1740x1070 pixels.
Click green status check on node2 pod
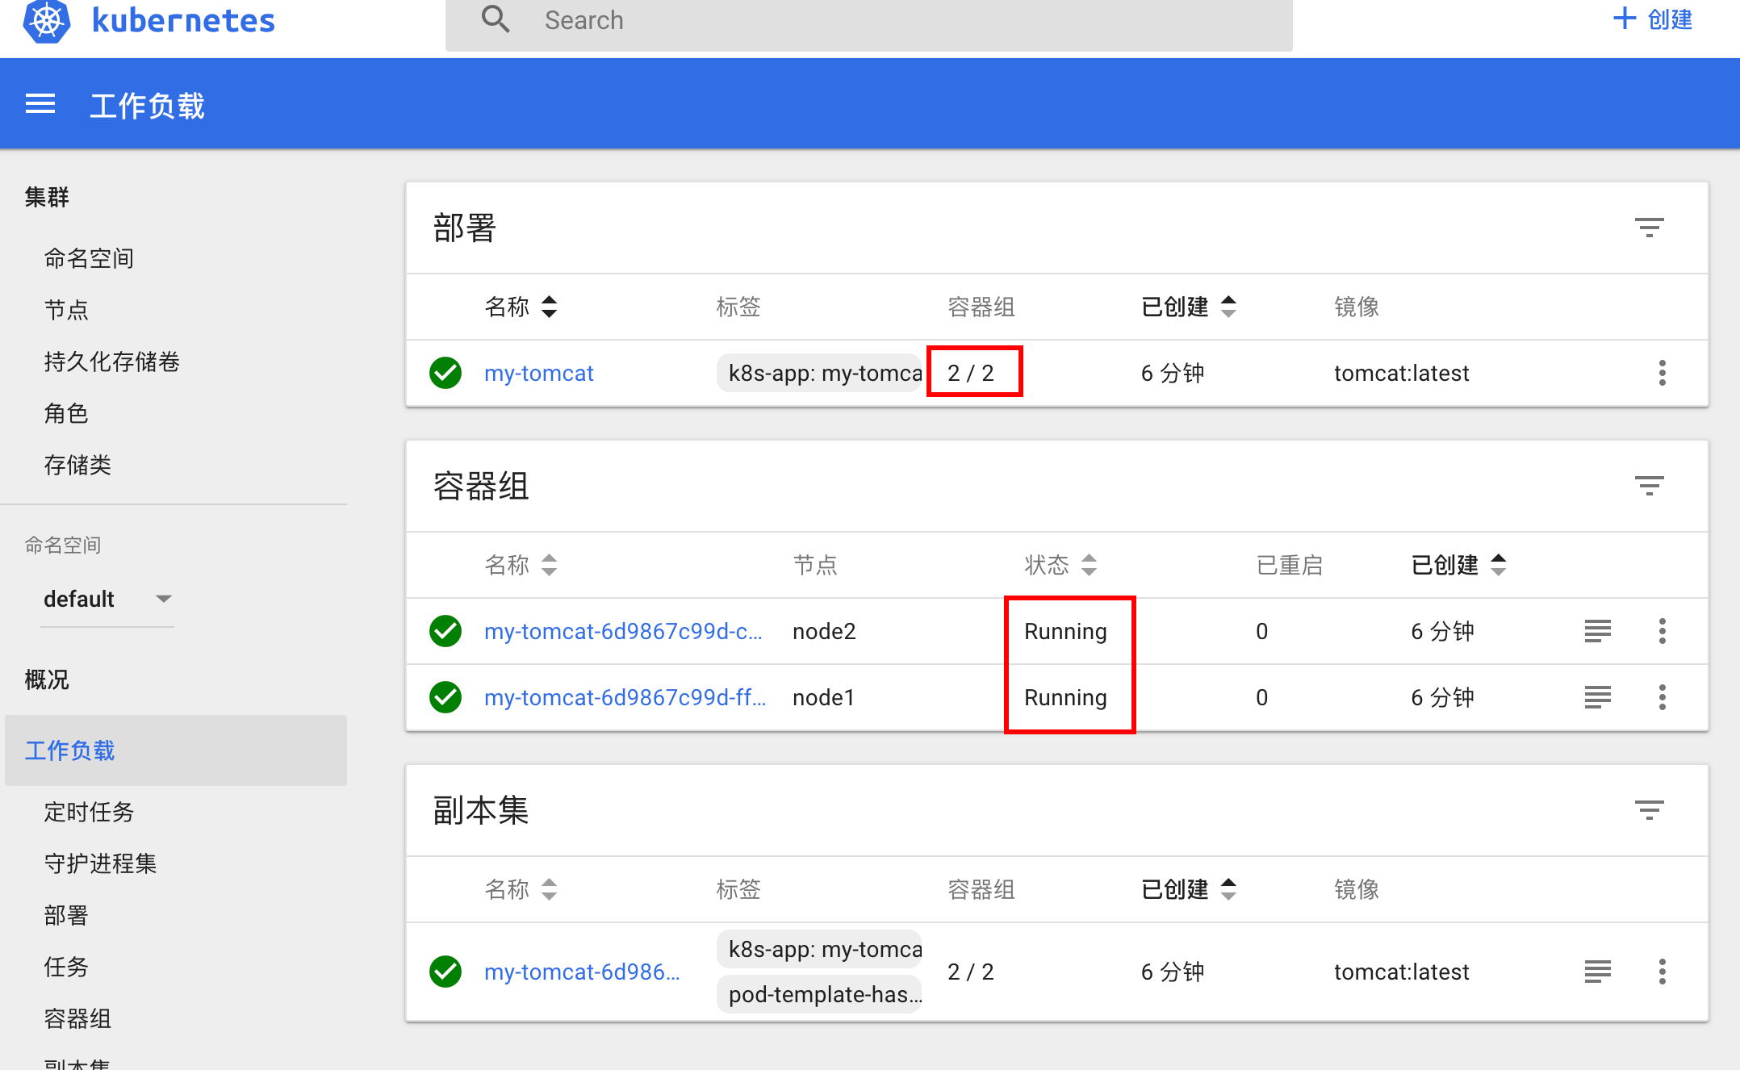(445, 631)
